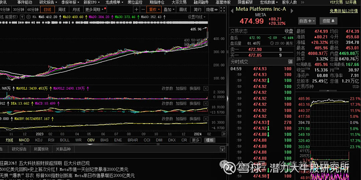Toggle KDJ indicator
This screenshot has height=180, width=361.
(x=39, y=140)
